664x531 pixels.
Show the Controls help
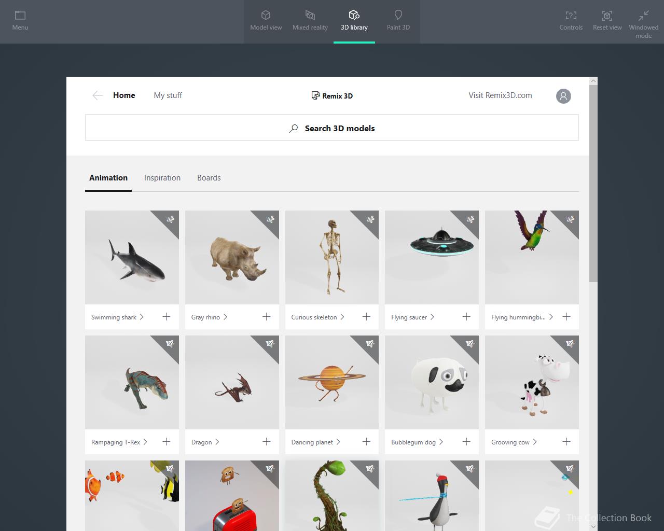pos(571,21)
